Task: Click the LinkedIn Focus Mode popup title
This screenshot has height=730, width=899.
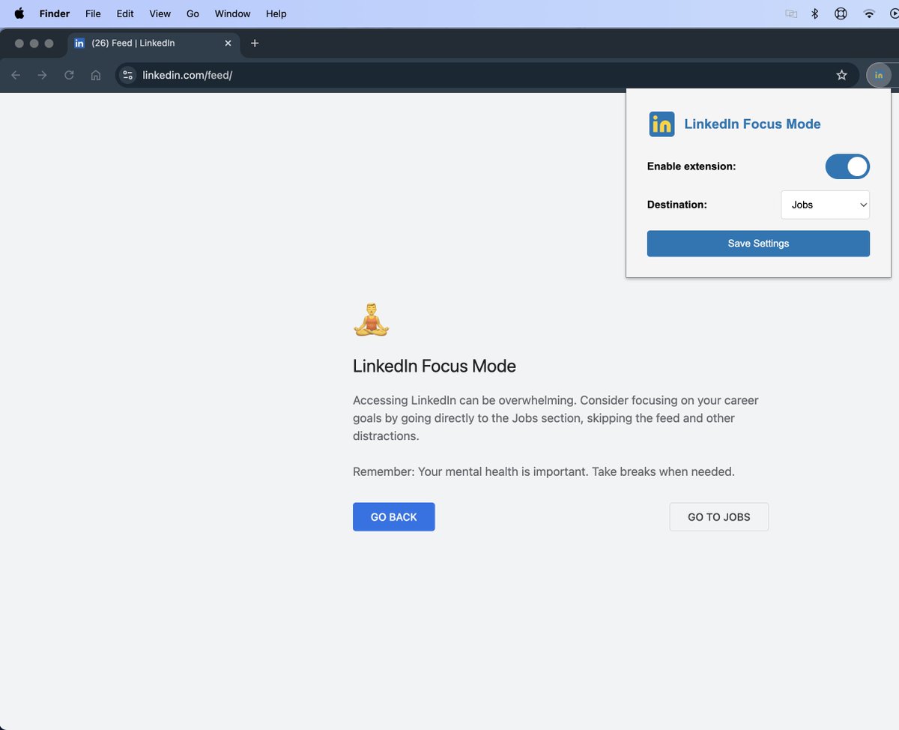Action: tap(752, 124)
